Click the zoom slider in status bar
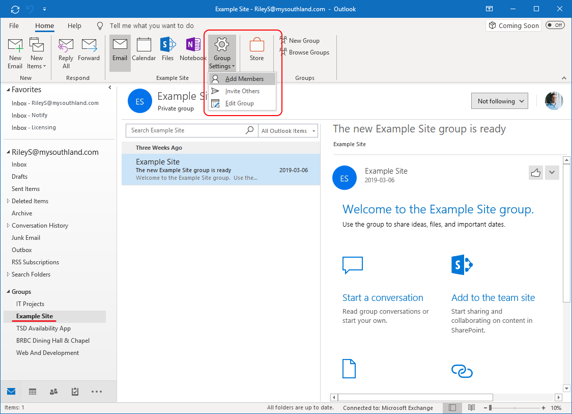This screenshot has width=572, height=414. point(514,408)
